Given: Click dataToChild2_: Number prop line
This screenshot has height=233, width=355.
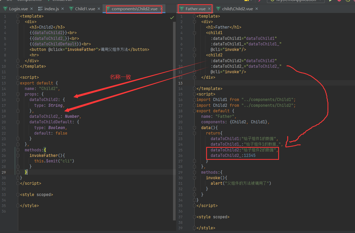Looking at the screenshot, I should [55, 116].
